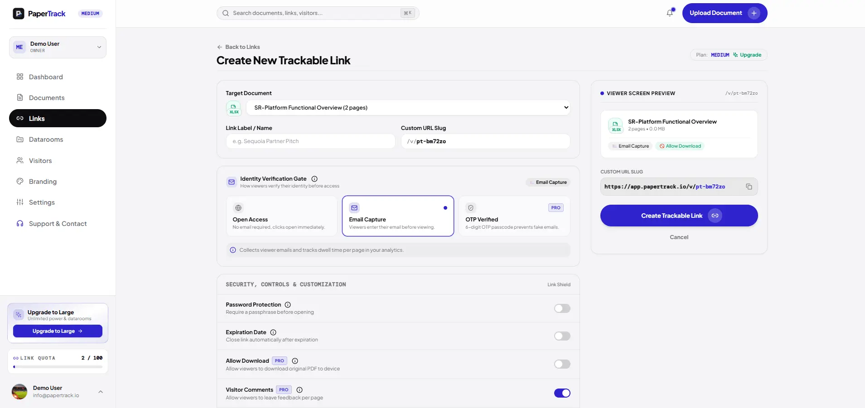Open Branding in the sidebar
Screen dimensions: 865x408
pos(58,182)
